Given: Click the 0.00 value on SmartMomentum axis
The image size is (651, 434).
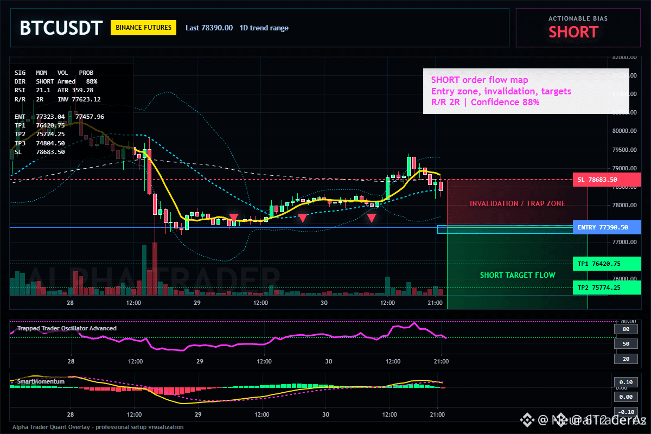Looking at the screenshot, I should (626, 397).
